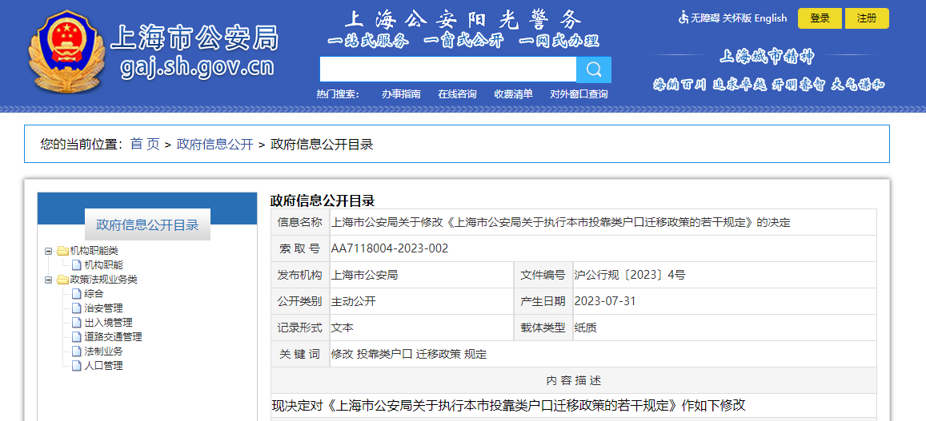Viewport: 926px width, 421px height.
Task: Click the document icon beside 出入境管理
Action: click(77, 323)
